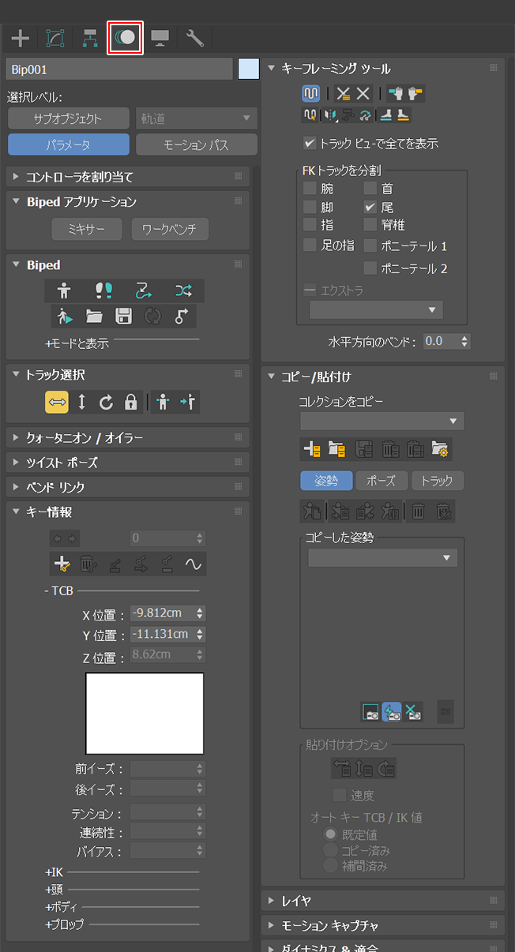Click the Biped Save File icon
The width and height of the screenshot is (515, 952).
click(x=123, y=317)
